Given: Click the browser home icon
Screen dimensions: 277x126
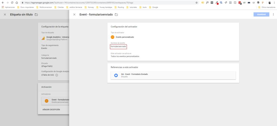Looking at the screenshot, I should coord(17,3).
